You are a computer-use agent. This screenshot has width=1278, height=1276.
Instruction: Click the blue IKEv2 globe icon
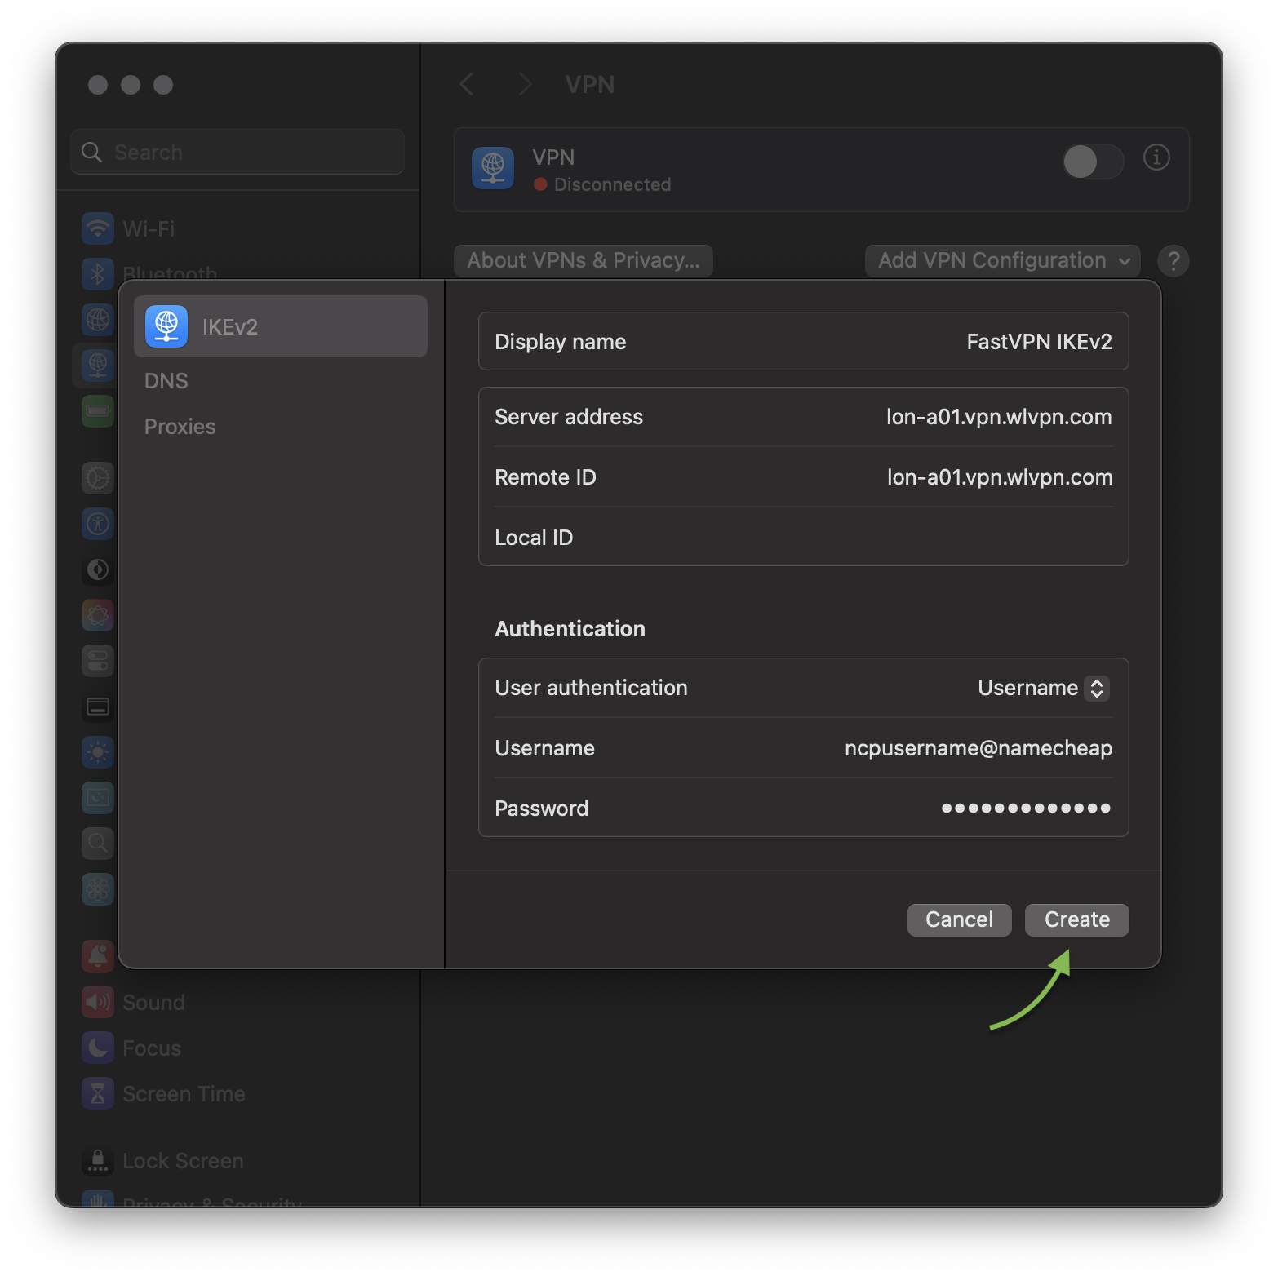(166, 326)
